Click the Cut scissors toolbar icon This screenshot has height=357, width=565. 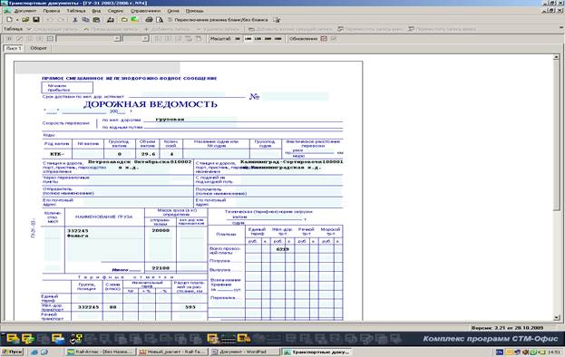tap(75, 19)
